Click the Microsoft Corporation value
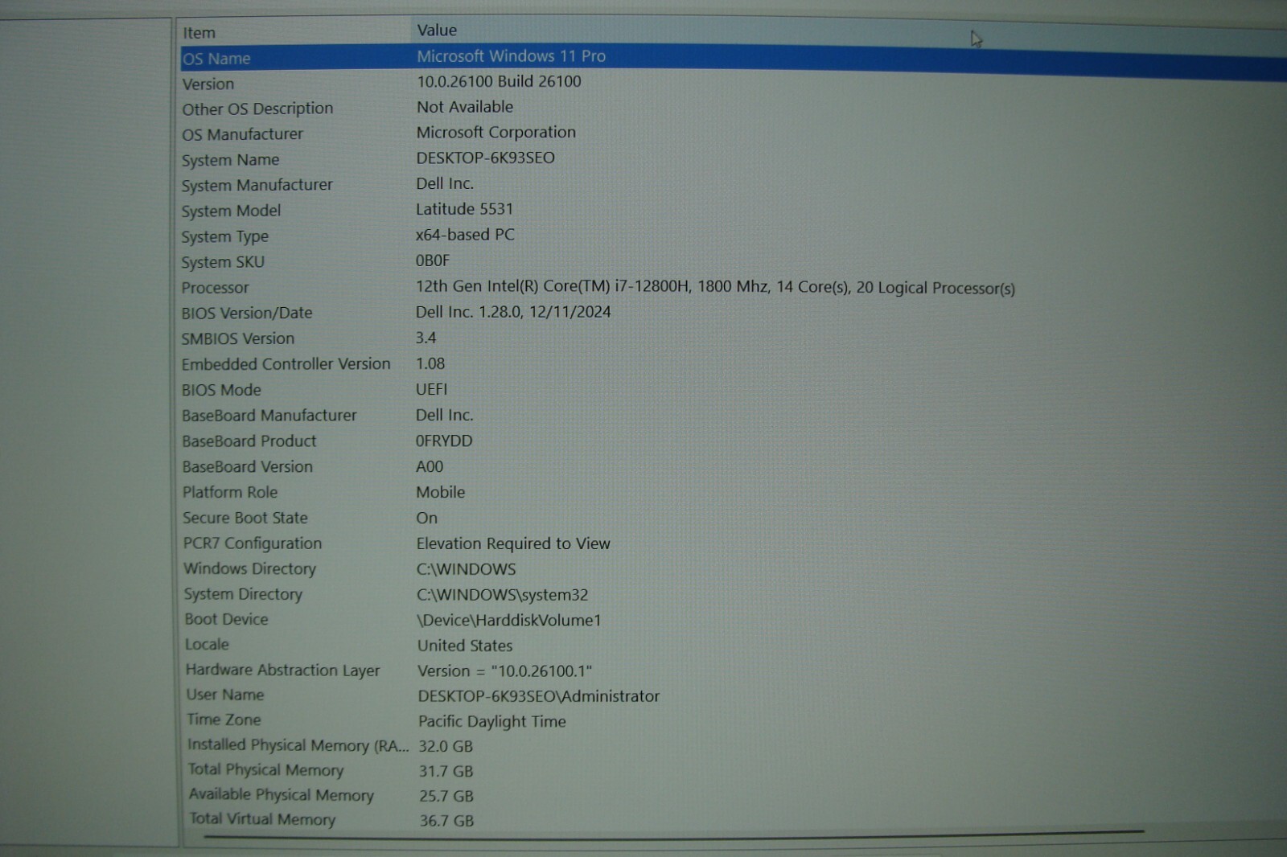This screenshot has width=1287, height=857. coord(496,133)
